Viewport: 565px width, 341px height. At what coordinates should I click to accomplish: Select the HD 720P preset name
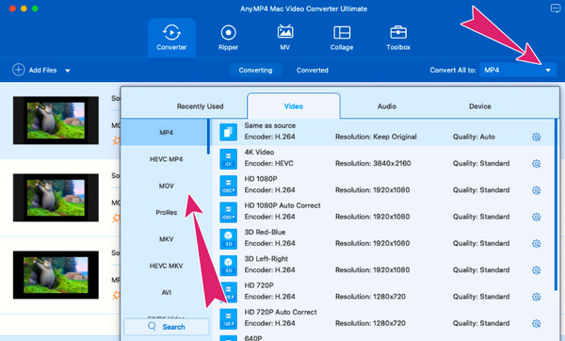coord(259,285)
